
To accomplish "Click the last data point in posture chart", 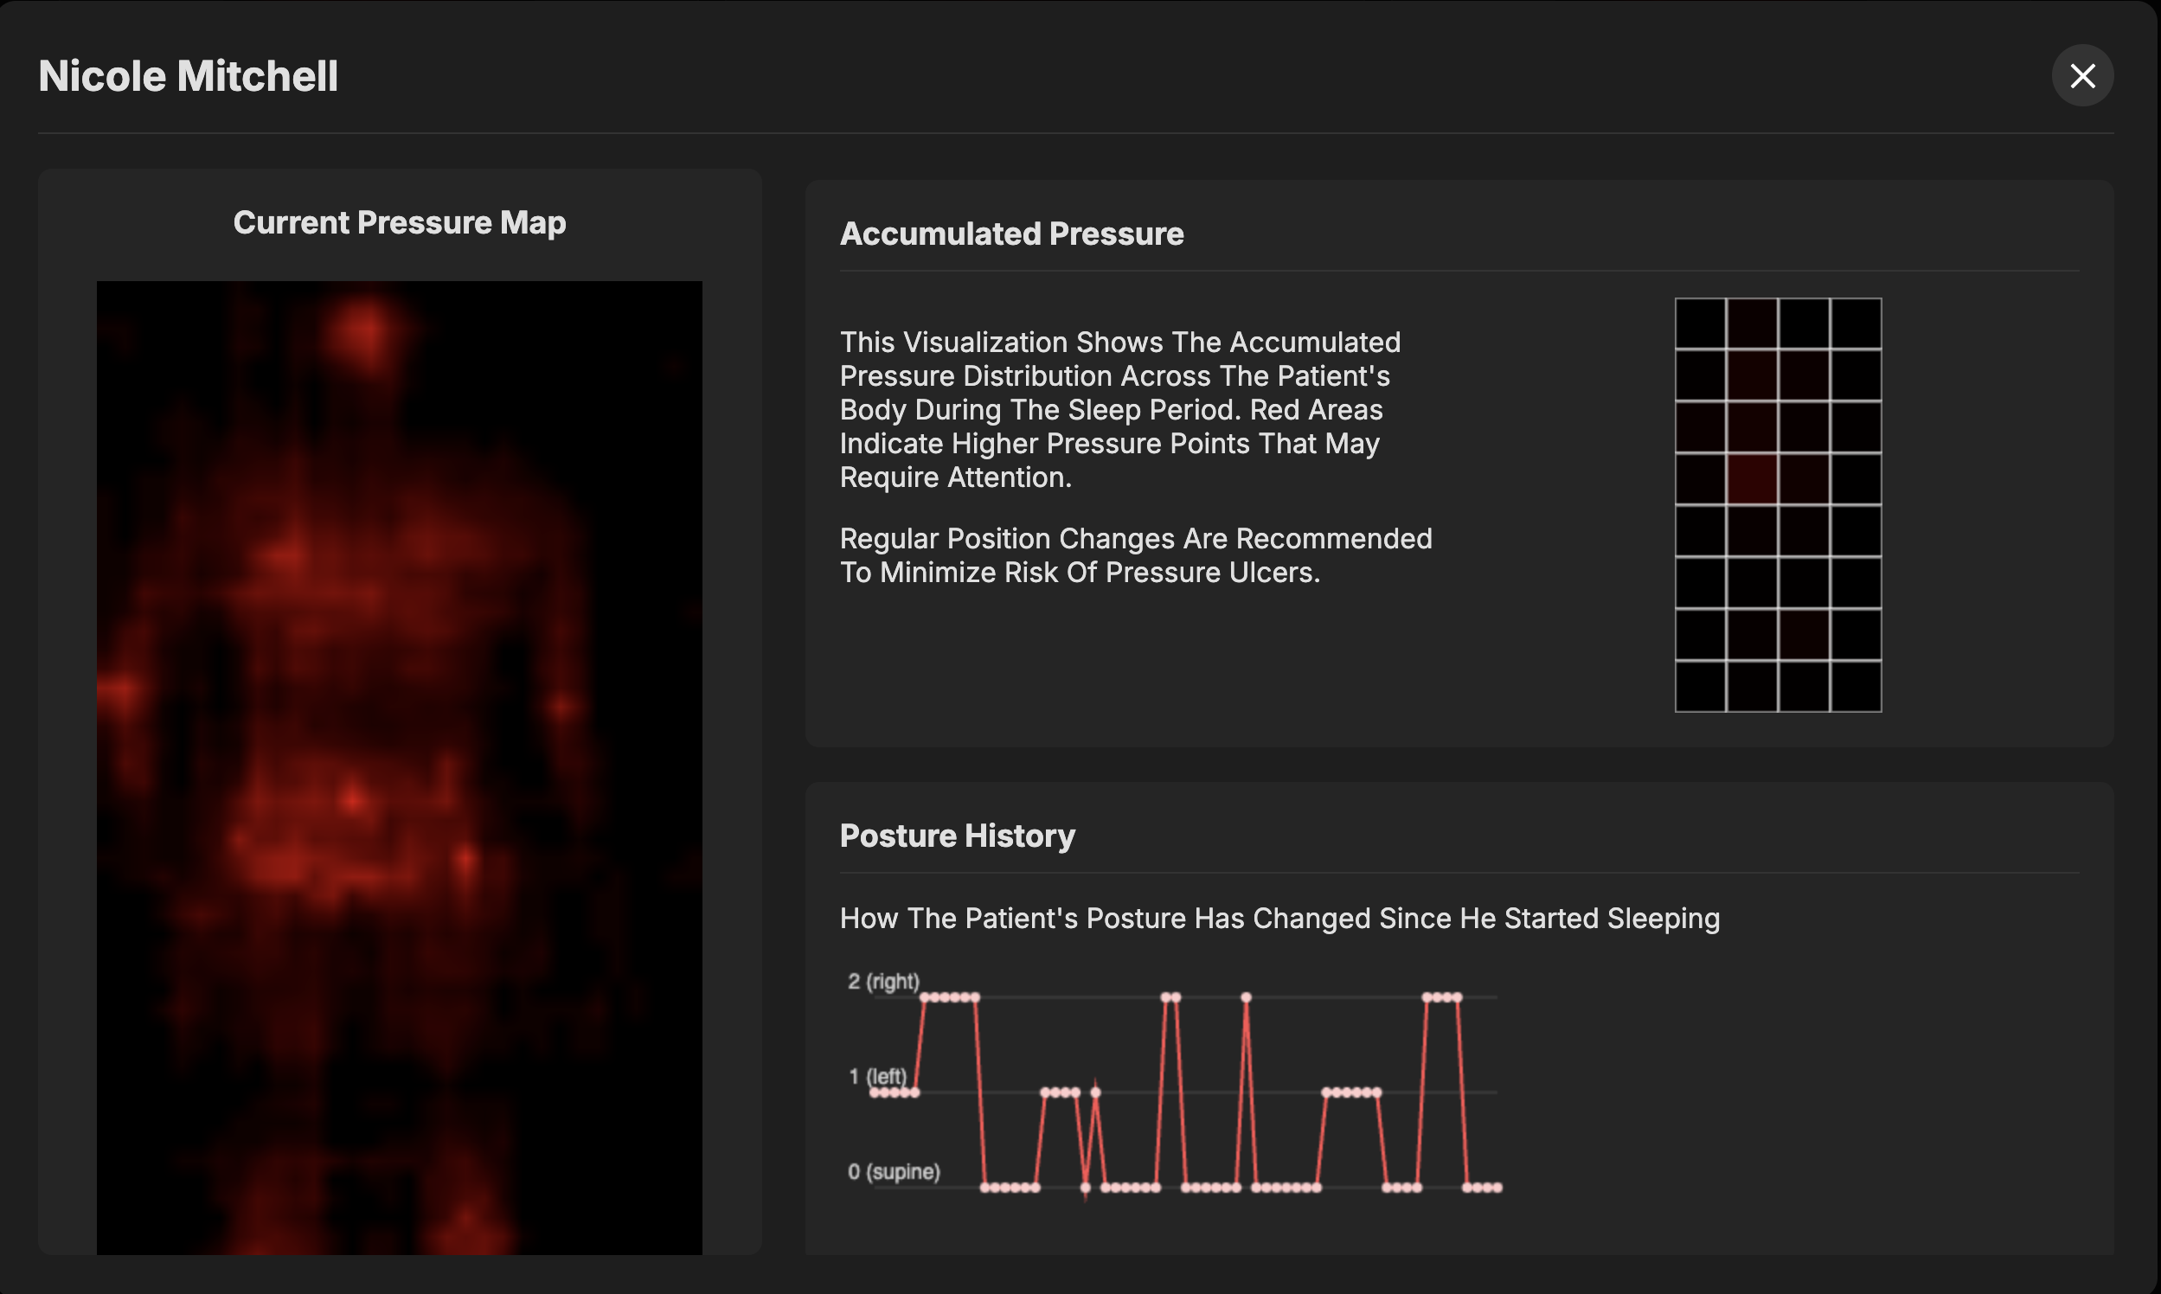I will pyautogui.click(x=1498, y=1188).
